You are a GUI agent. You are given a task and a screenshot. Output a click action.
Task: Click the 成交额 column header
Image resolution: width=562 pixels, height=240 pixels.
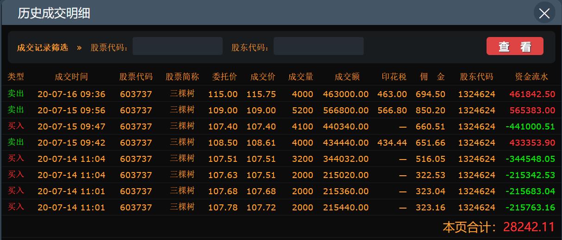coord(347,77)
